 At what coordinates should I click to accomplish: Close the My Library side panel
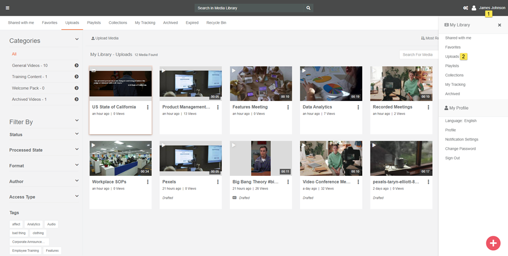[x=499, y=25]
